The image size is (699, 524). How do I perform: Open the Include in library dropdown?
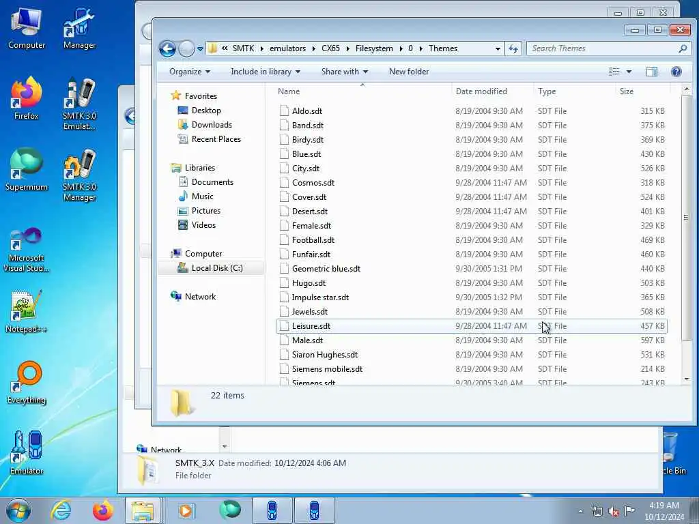[x=266, y=72]
